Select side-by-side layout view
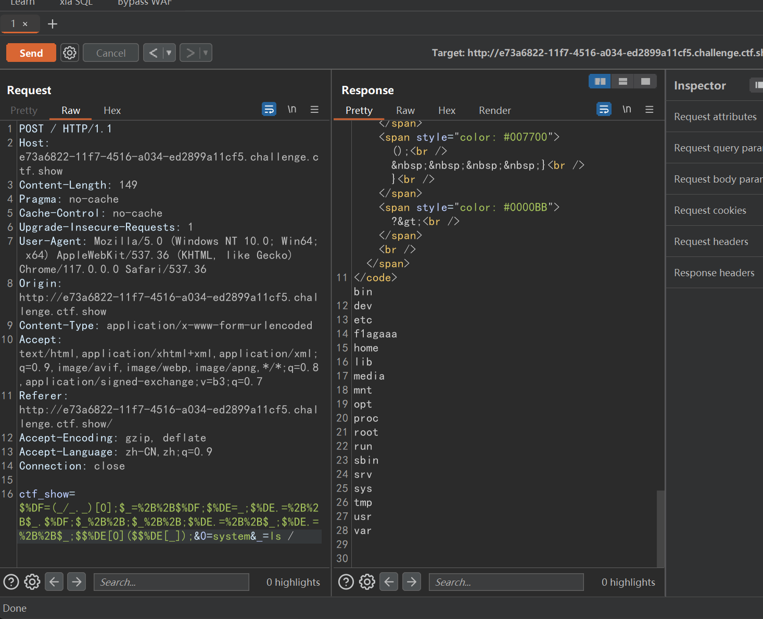Image resolution: width=763 pixels, height=619 pixels. coord(600,81)
